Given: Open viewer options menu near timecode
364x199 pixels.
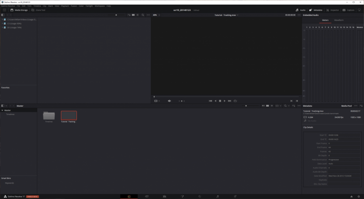Looking at the screenshot, I should (299, 15).
